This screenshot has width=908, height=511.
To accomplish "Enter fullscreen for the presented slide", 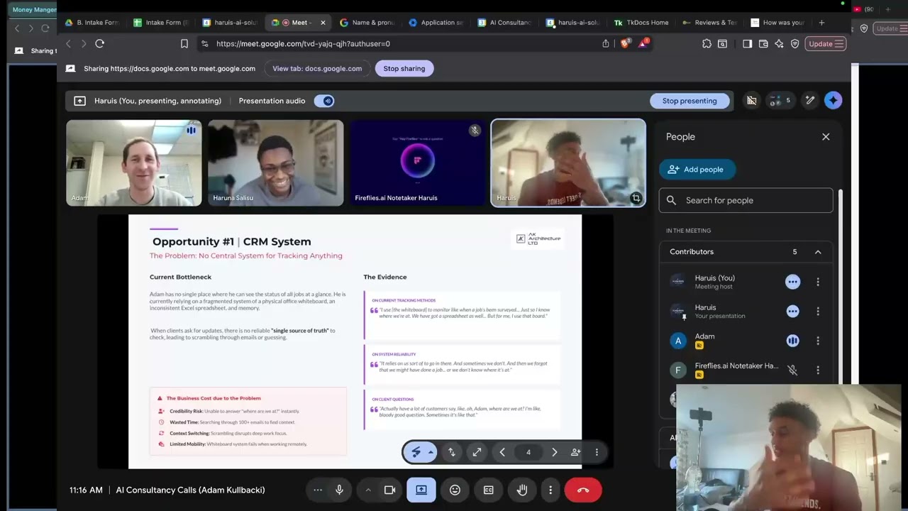I will tap(477, 452).
